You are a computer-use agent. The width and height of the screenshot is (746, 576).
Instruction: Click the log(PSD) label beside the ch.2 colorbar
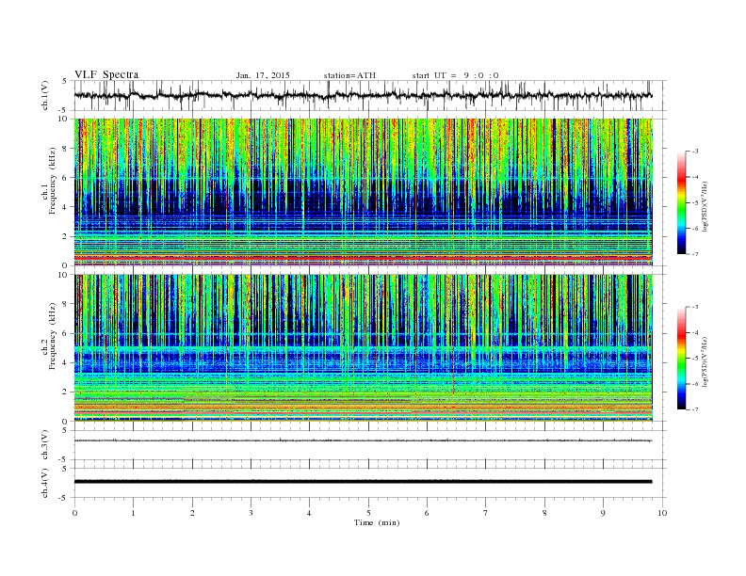[705, 362]
